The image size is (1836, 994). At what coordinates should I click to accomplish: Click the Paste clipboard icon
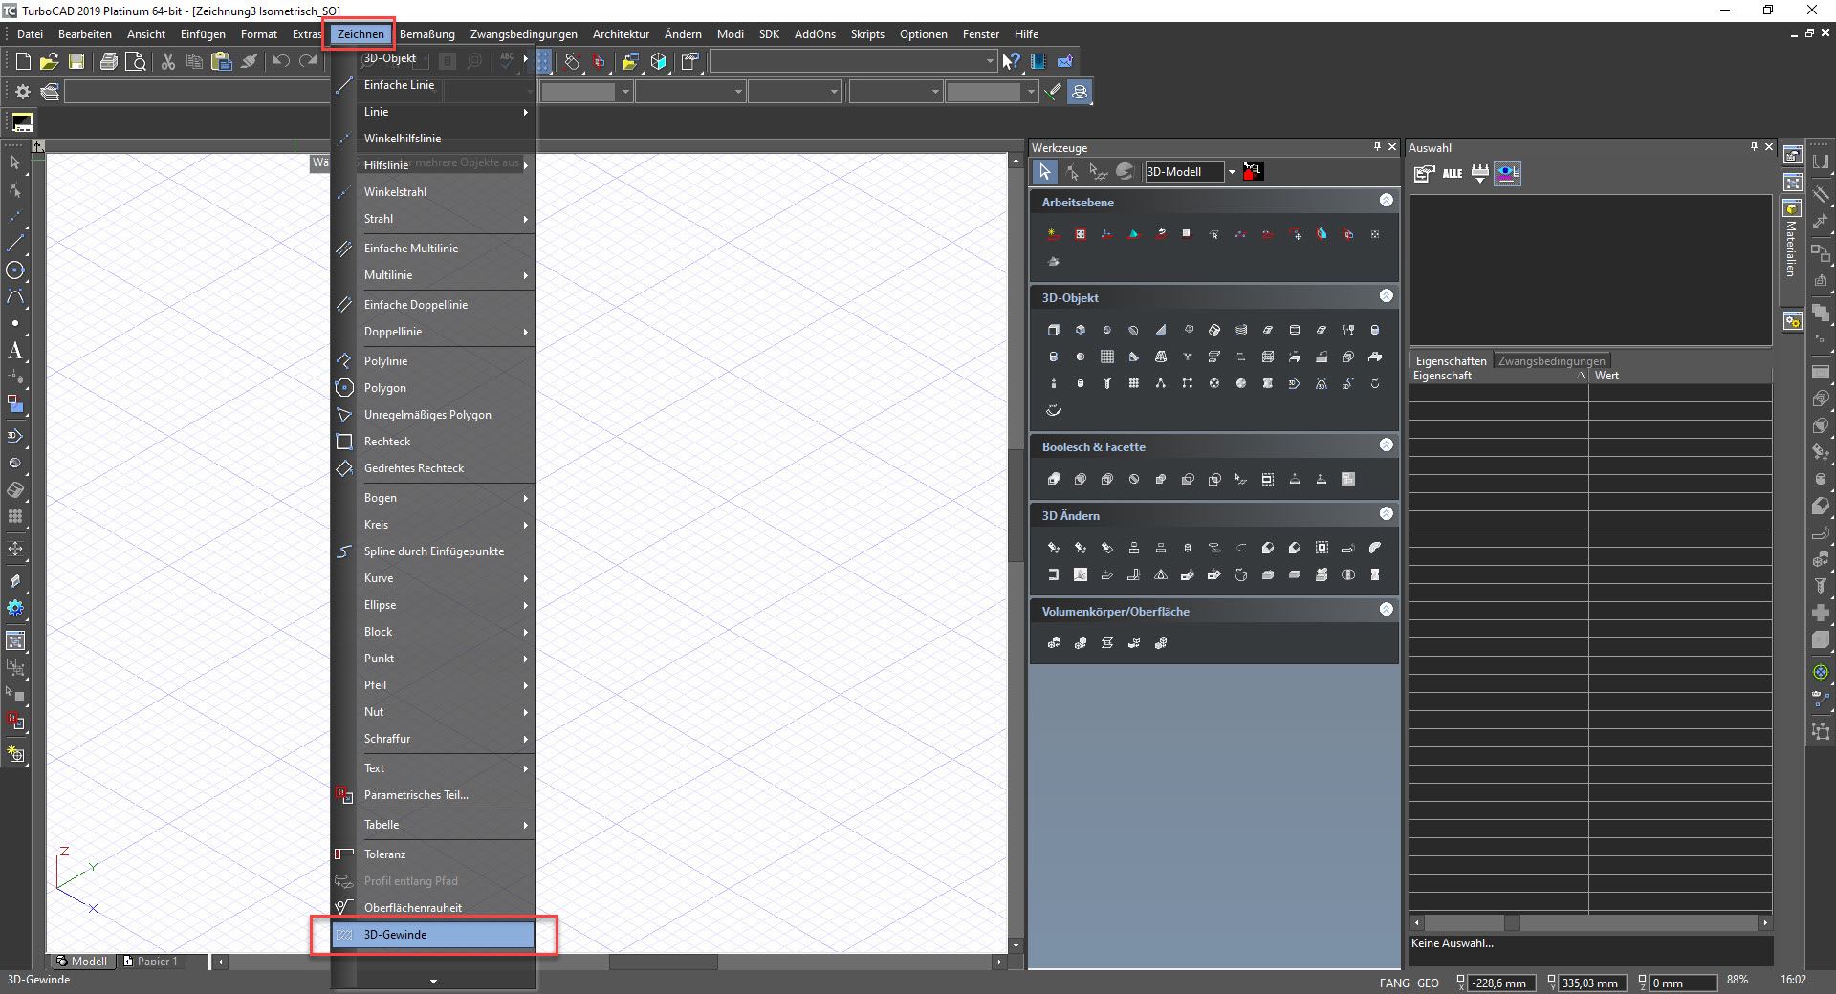point(222,61)
